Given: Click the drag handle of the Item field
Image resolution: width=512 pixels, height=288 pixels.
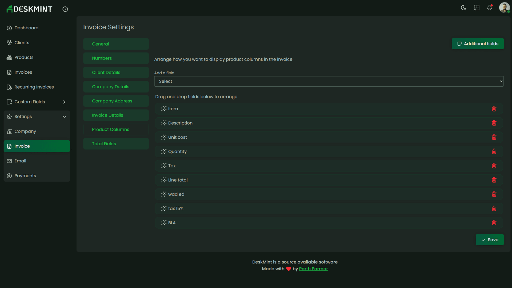Looking at the screenshot, I should [x=163, y=109].
